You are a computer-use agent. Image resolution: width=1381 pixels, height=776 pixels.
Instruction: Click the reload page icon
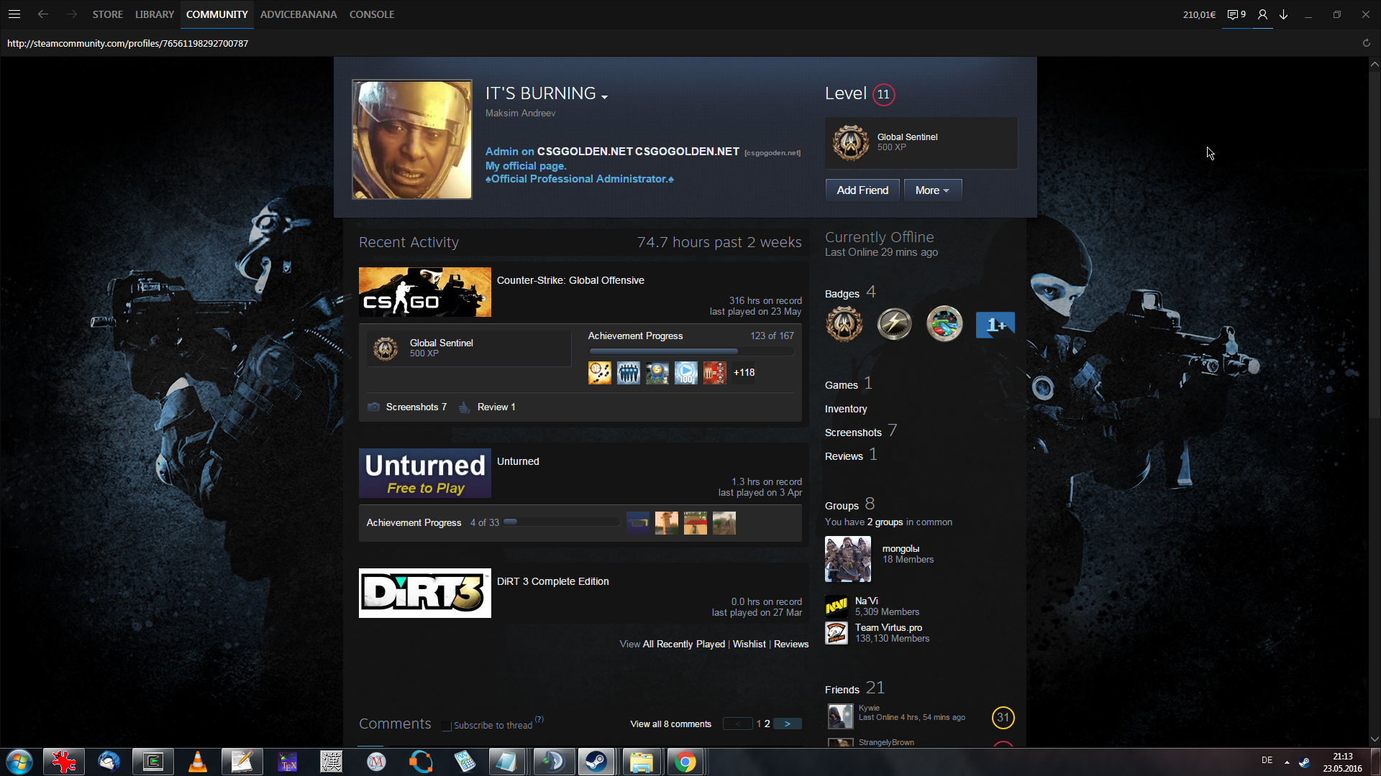(x=1366, y=43)
